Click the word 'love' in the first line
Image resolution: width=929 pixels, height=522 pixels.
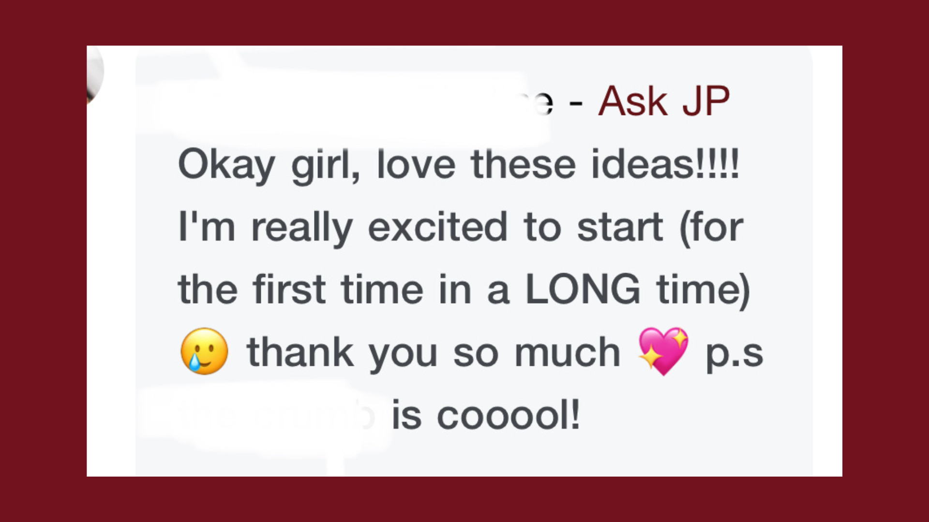[x=416, y=164]
